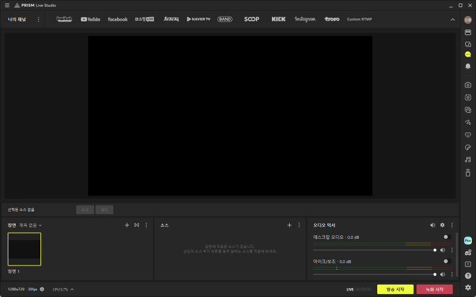
Task: Select the BAND channel
Action: (x=225, y=19)
